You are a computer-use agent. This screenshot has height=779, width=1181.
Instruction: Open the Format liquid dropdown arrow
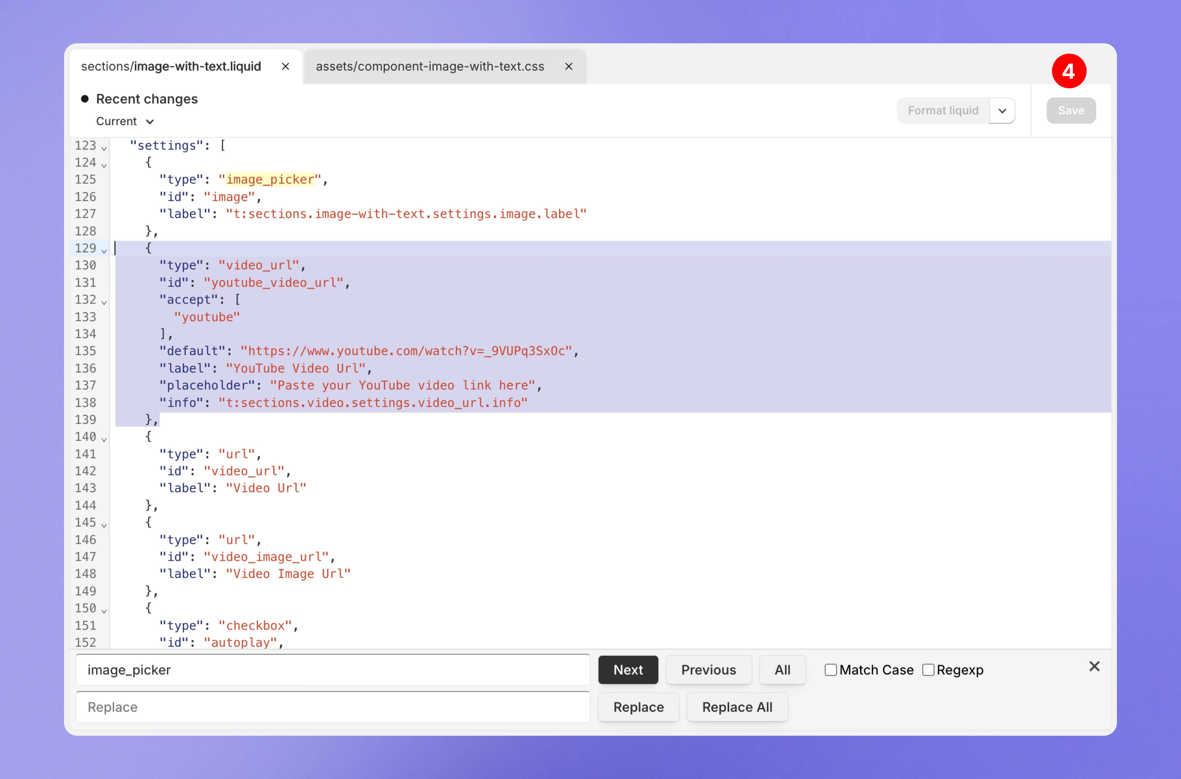pyautogui.click(x=1002, y=110)
